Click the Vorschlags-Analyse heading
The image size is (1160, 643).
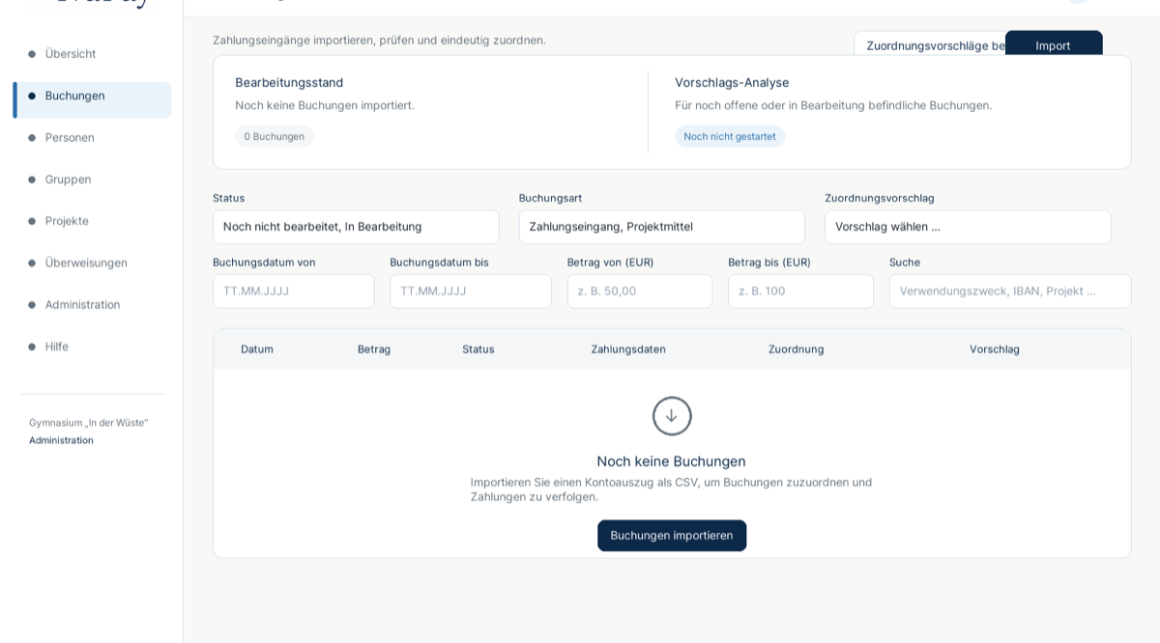pyautogui.click(x=732, y=83)
